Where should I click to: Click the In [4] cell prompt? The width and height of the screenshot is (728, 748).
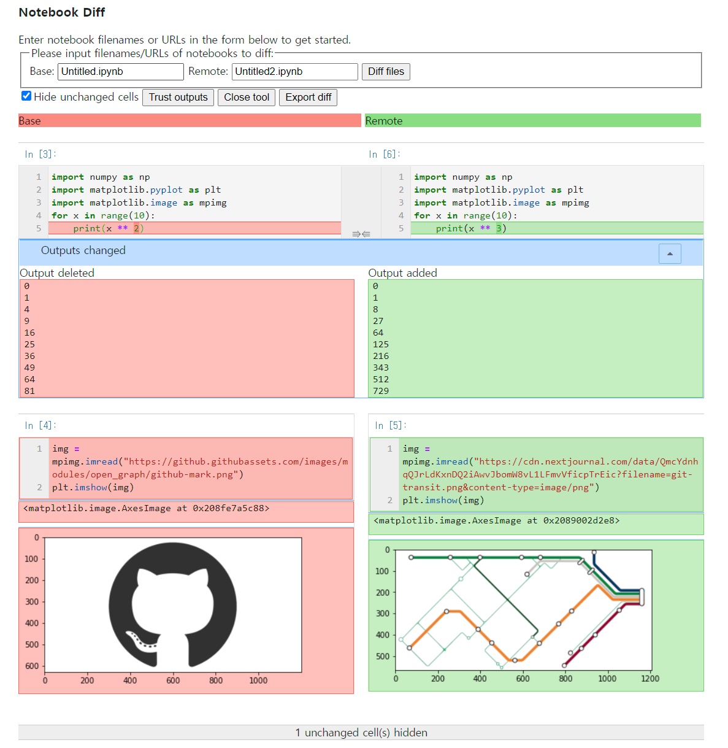click(x=39, y=425)
